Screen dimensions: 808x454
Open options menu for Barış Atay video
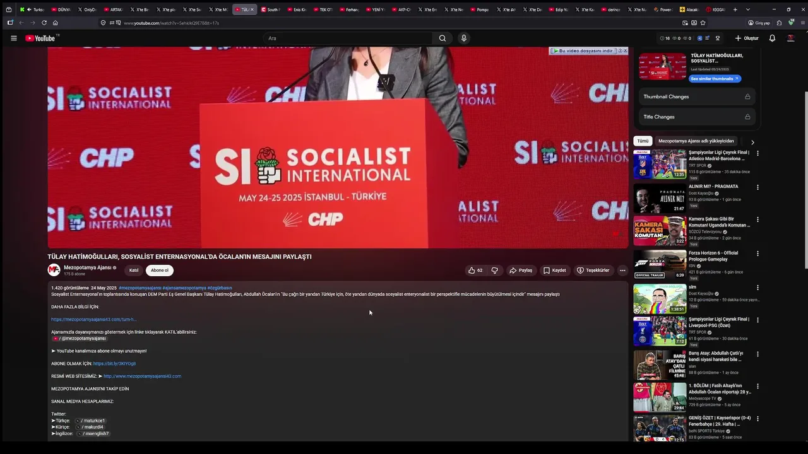[x=758, y=354]
